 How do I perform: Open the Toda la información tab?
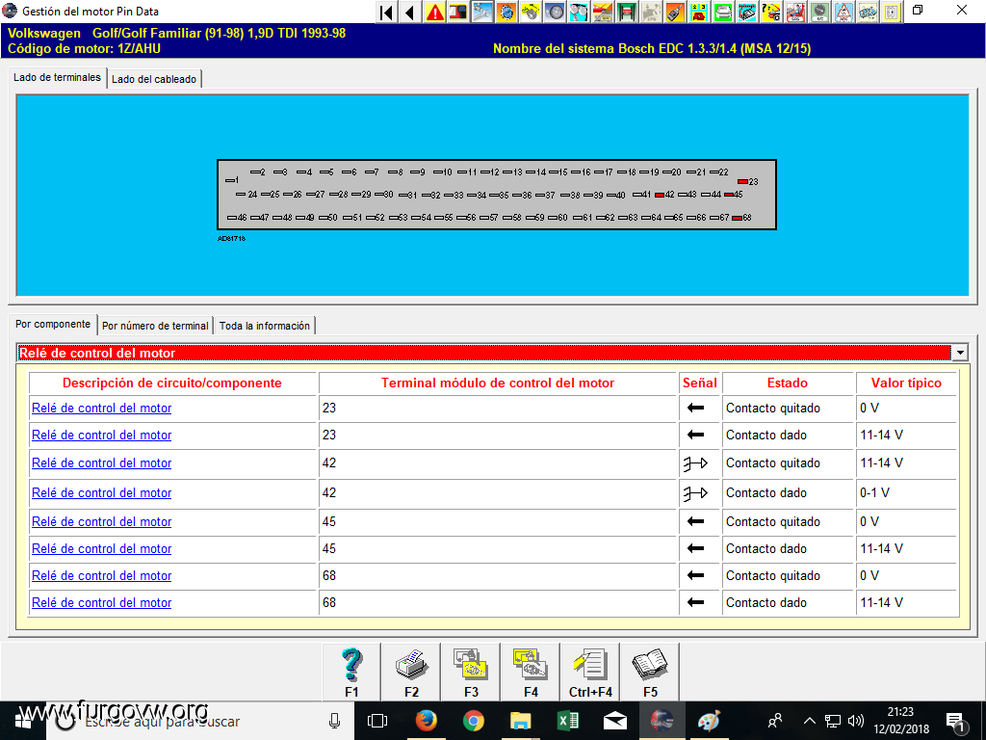[265, 326]
